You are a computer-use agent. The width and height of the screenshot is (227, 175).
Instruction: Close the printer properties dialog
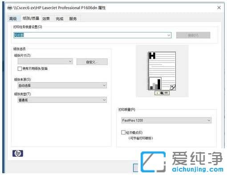coord(219,8)
